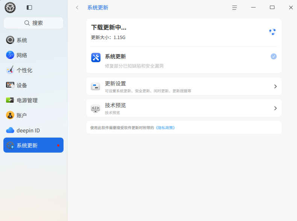297x221 pixels.
Task: Click 修复部分已知缺陷和安全漏洞 description
Action: [x=134, y=66]
